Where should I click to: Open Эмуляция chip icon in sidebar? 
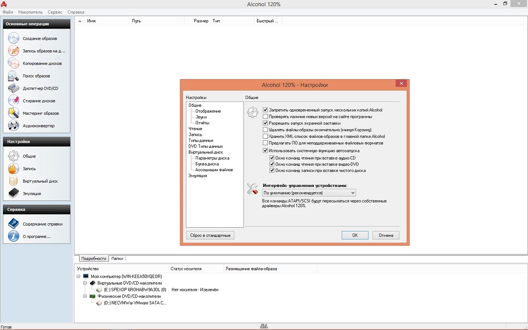(14, 193)
